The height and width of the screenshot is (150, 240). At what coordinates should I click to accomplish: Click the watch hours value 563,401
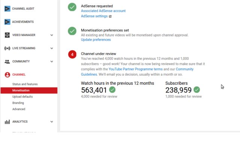[94, 90]
